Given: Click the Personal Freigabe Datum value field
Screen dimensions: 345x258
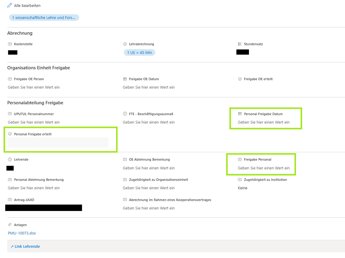Looking at the screenshot, I should pos(264,122).
